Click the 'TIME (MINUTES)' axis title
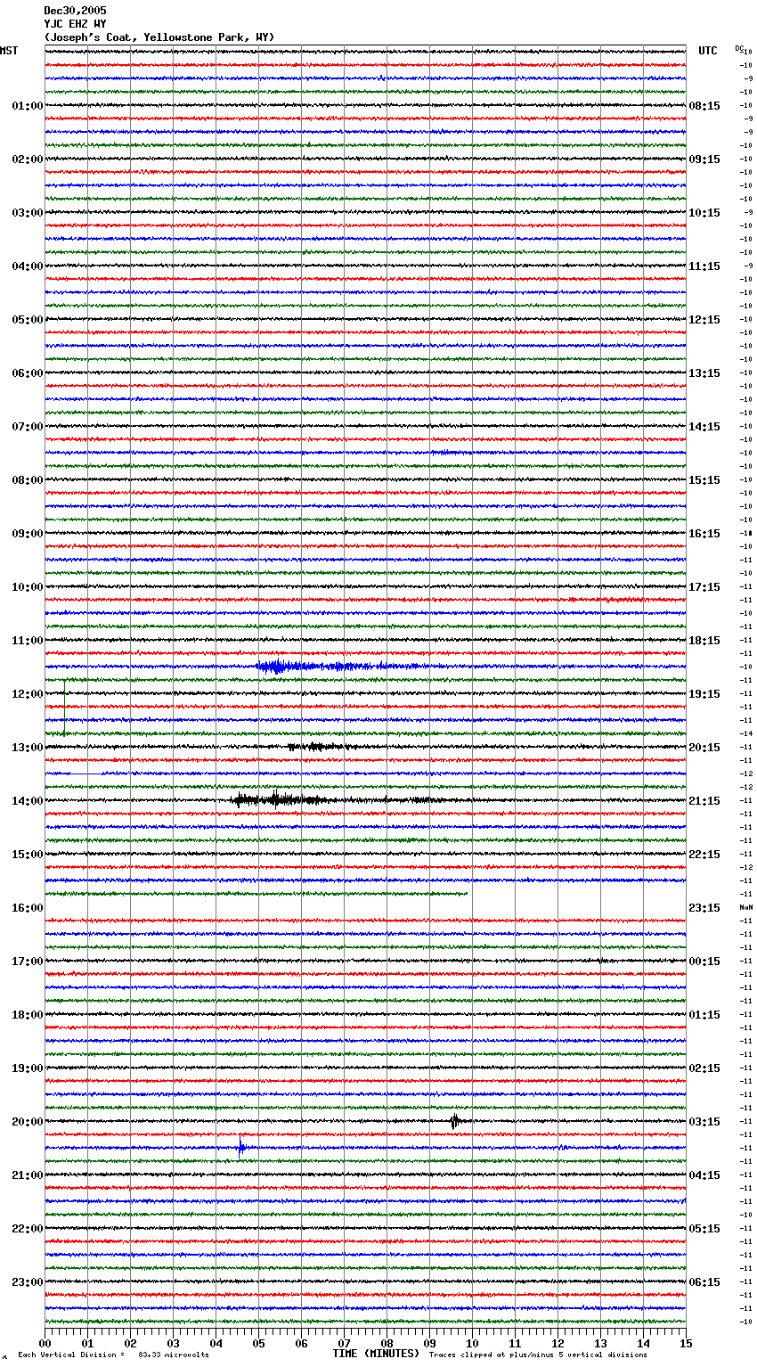The width and height of the screenshot is (757, 1367). 376,1354
